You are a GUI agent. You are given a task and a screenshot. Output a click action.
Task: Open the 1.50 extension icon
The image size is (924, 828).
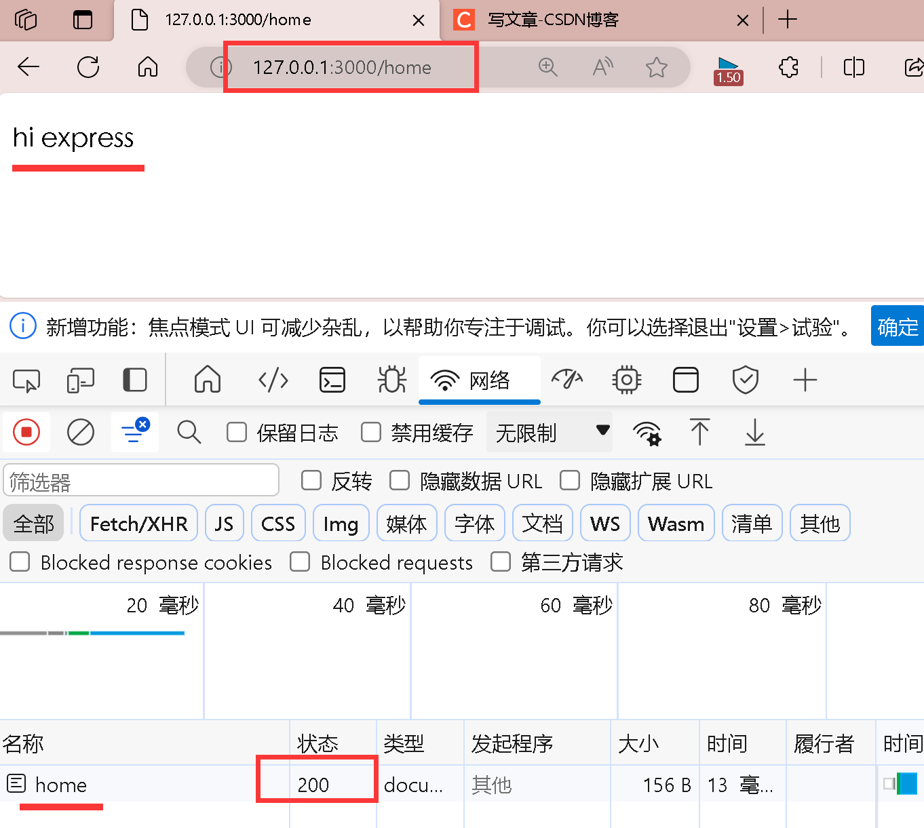729,71
